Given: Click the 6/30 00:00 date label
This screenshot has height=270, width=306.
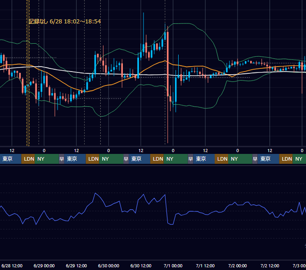Looking at the screenshot, I should (x=108, y=265).
